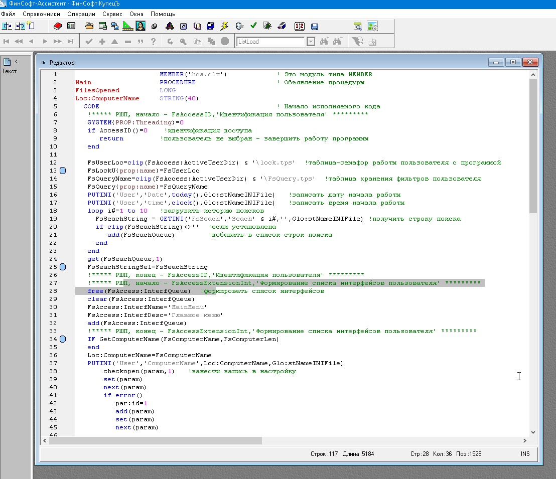Click inside the ListLoad text field
Viewport: 556px width, 479px height.
271,42
